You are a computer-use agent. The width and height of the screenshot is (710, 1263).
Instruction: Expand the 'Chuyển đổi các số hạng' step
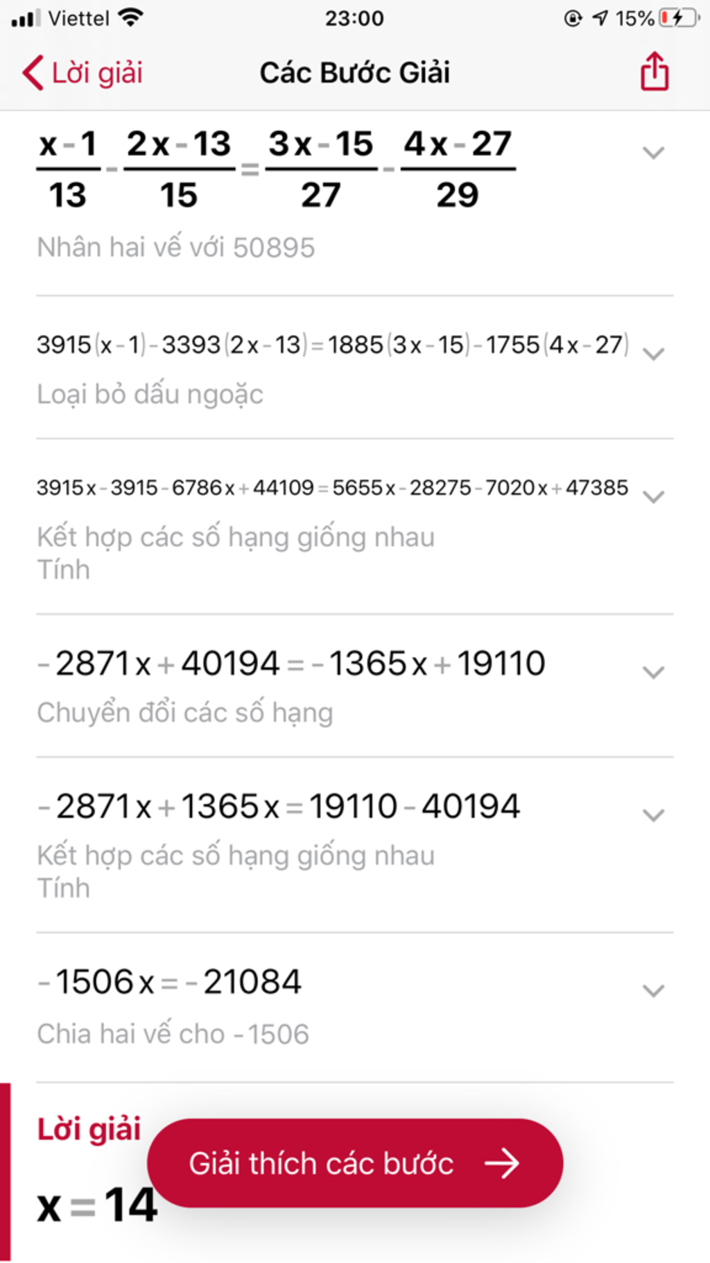coord(653,672)
